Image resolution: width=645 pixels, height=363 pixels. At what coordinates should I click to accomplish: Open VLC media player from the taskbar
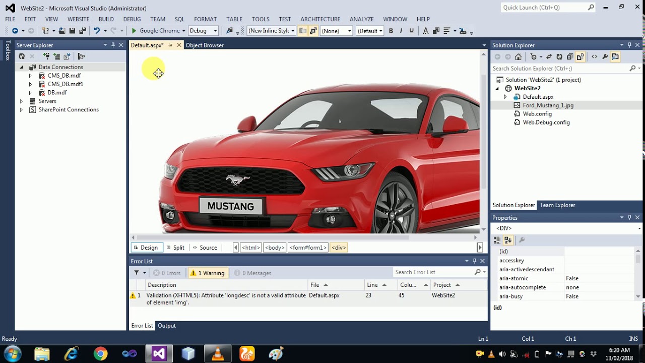(x=217, y=353)
